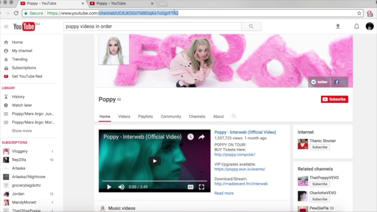377x212 pixels.
Task: Switch to the Videos tab
Action: (124, 116)
